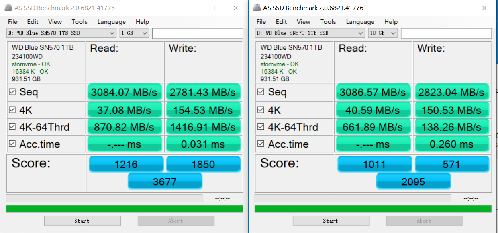Click gray progress bar in right window
The height and width of the screenshot is (233, 498).
tap(353, 198)
